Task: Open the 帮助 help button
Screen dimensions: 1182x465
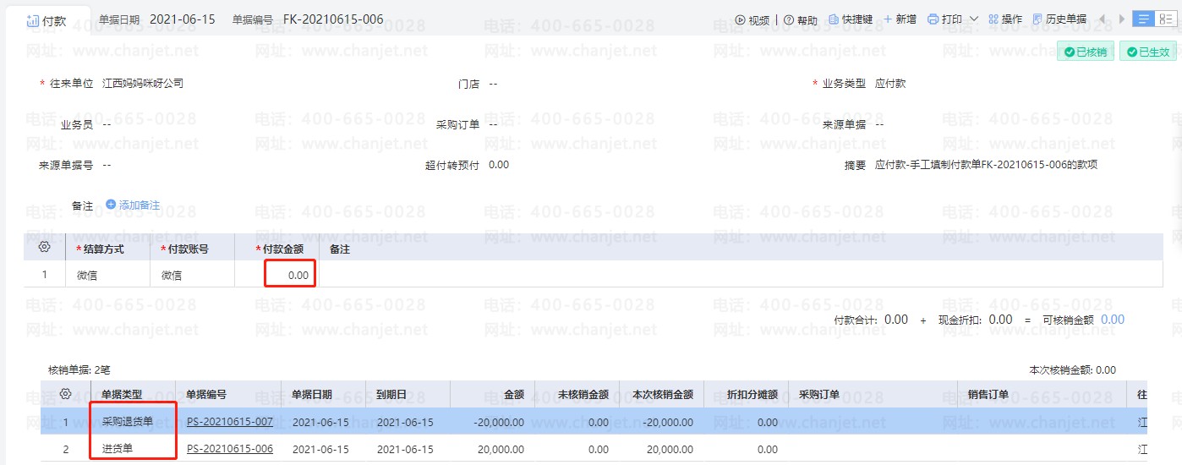Action: click(801, 19)
